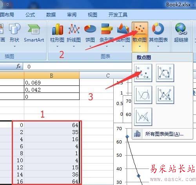This screenshot has height=185, width=196.
Task: Click cell containing 0.069
Action: tap(52, 82)
